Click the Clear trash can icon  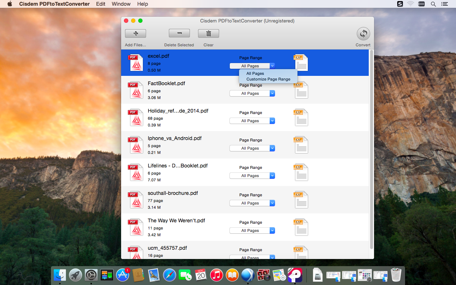[x=208, y=33]
